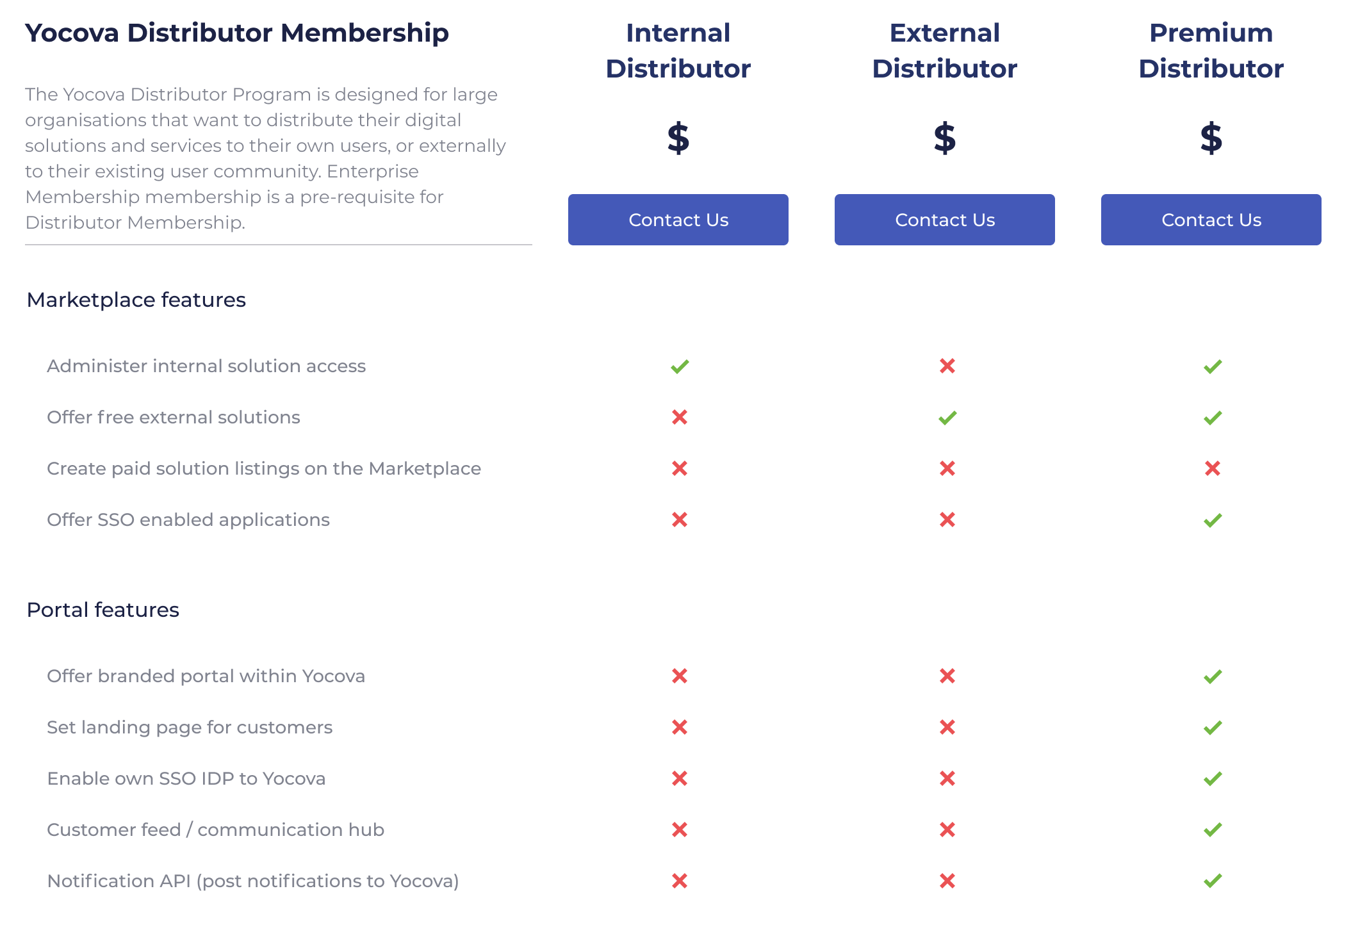Select the Premium Distributor column header
Screen dimensions: 1351x932
[1211, 50]
